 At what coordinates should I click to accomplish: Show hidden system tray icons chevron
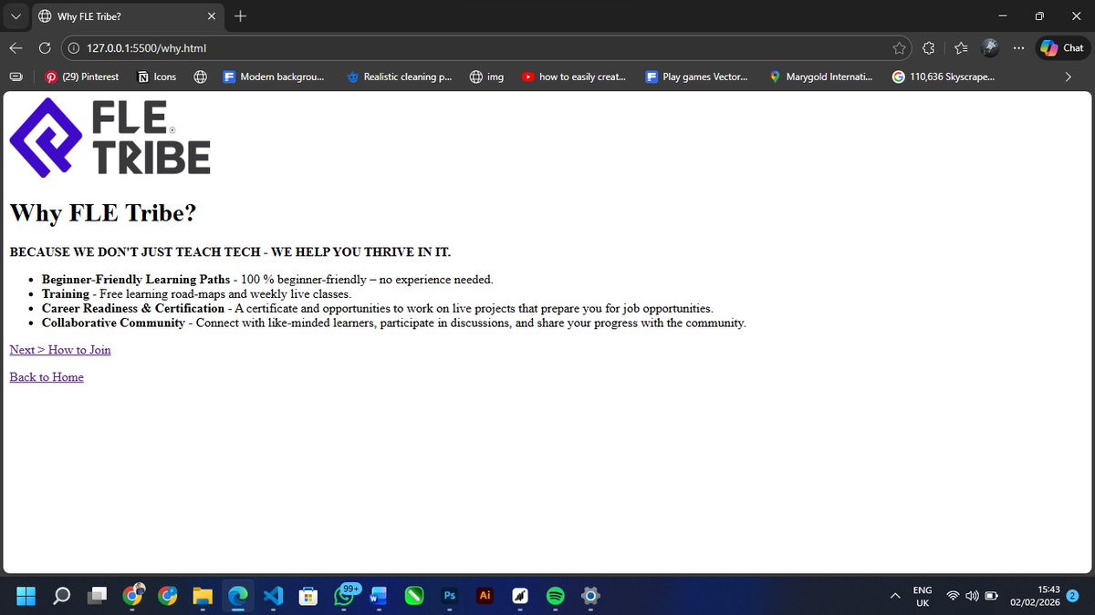coord(896,596)
